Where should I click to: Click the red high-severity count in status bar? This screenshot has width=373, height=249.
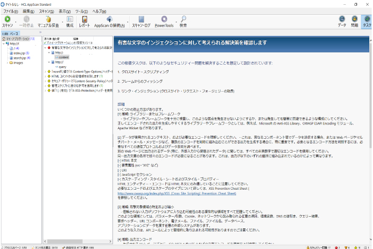pyautogui.click(x=338, y=247)
